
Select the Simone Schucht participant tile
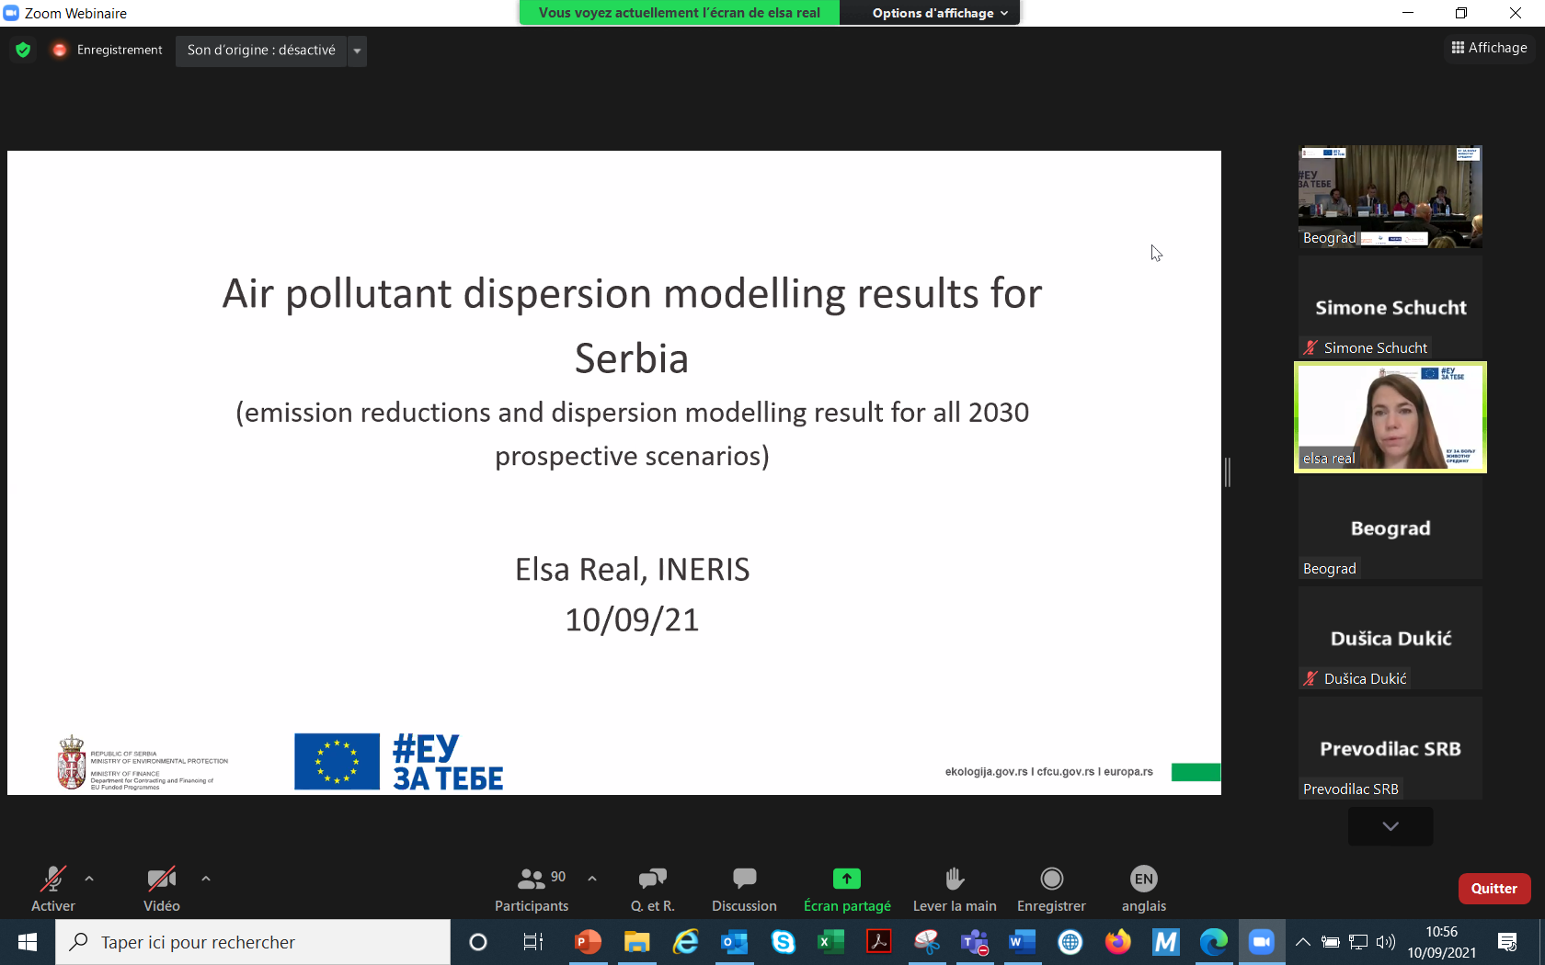click(1390, 307)
